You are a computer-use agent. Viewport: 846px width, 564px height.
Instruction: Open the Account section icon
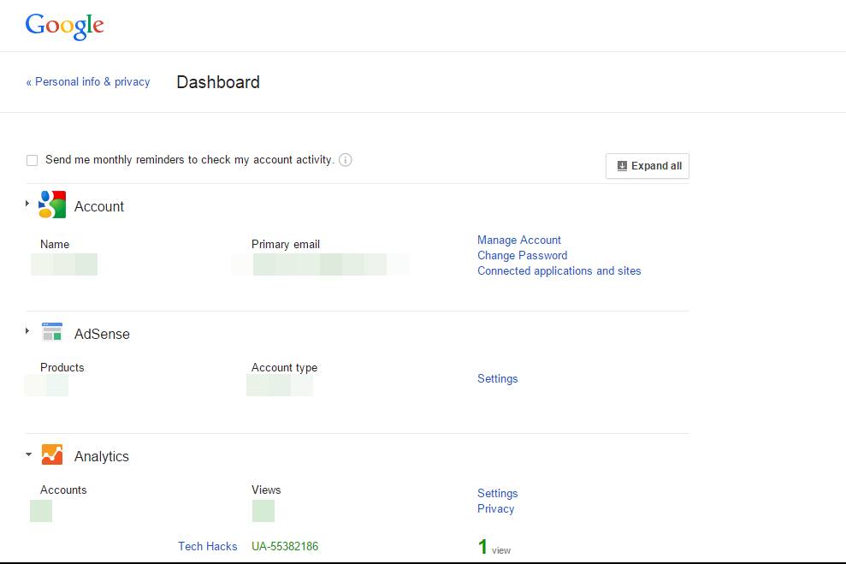52,205
